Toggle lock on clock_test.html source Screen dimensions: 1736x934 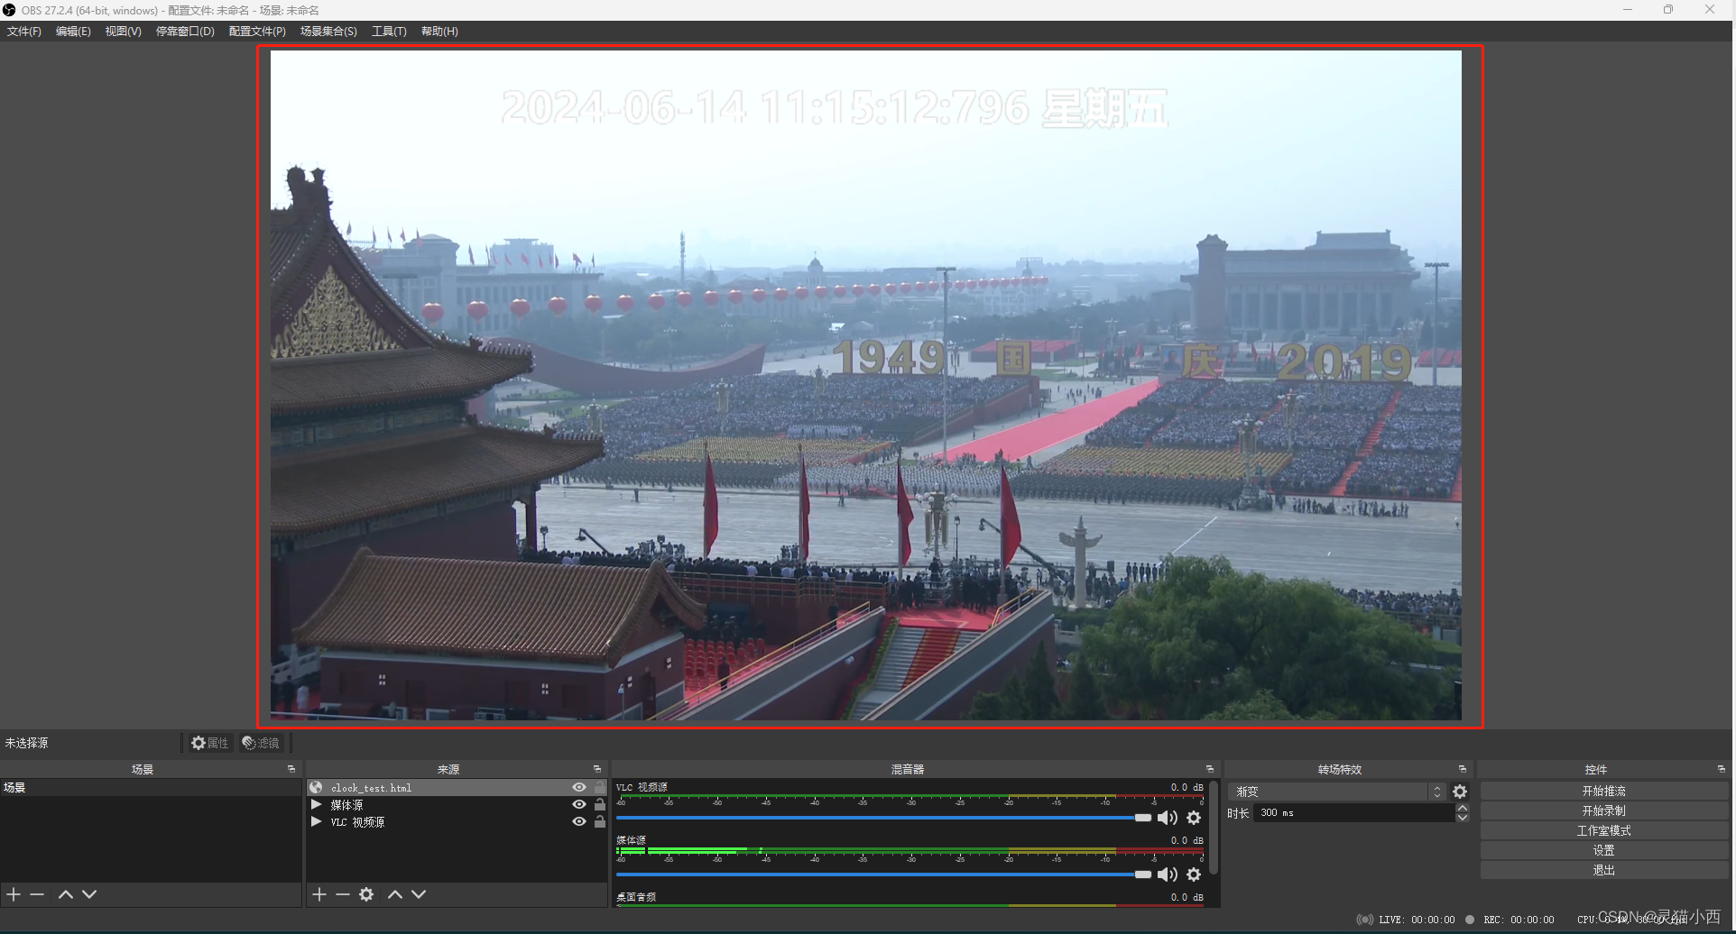point(600,788)
